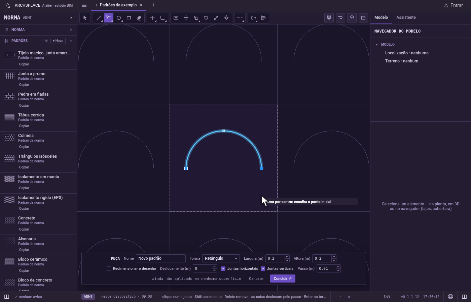The width and height of the screenshot is (471, 302).
Task: Click the Concluir button
Action: (x=283, y=279)
